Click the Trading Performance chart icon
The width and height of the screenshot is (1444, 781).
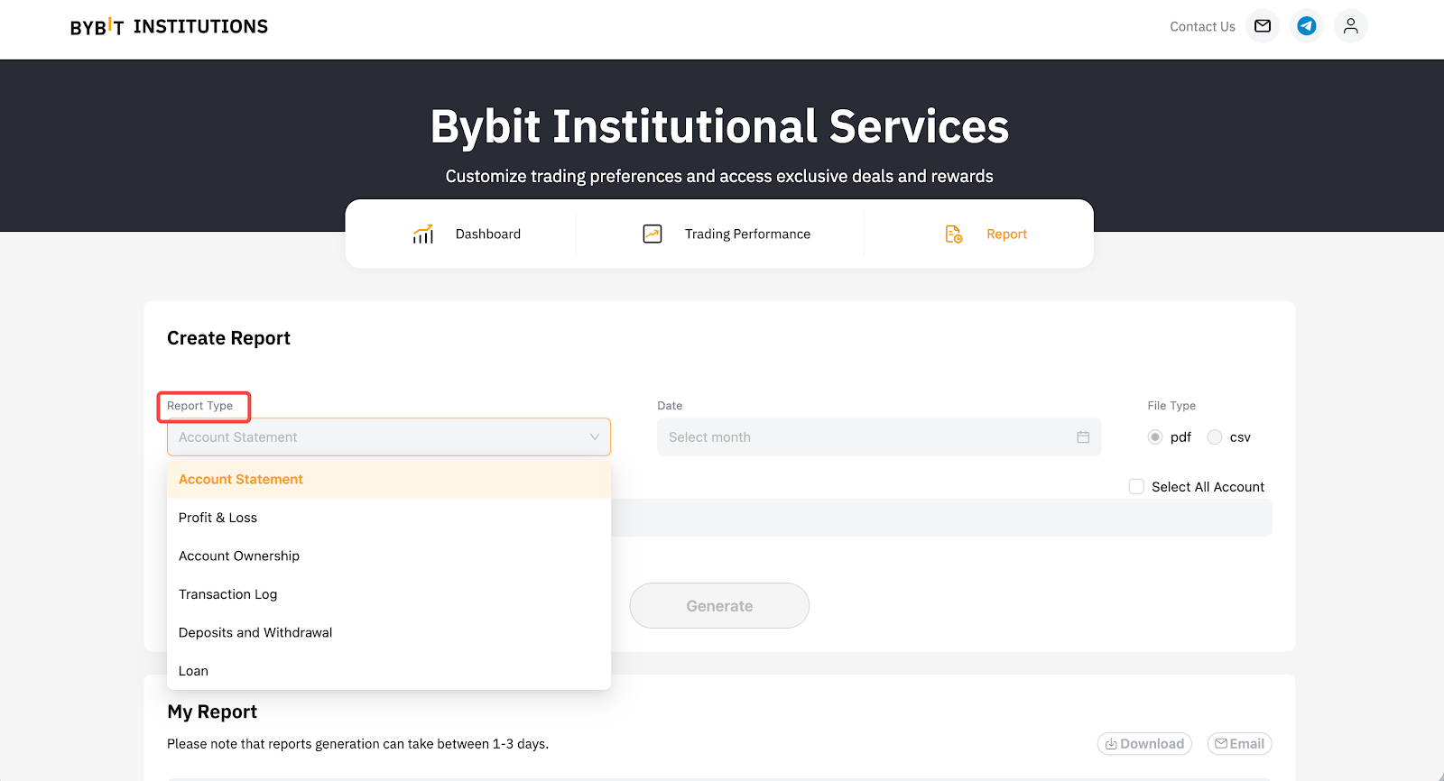[653, 234]
